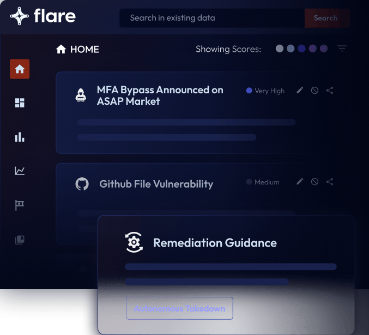The image size is (369, 335).
Task: Click the Autonomous Takedown button
Action: (179, 308)
